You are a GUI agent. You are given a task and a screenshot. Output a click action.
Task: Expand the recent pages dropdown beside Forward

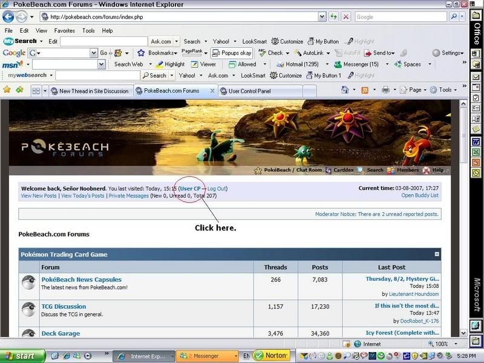click(32, 17)
